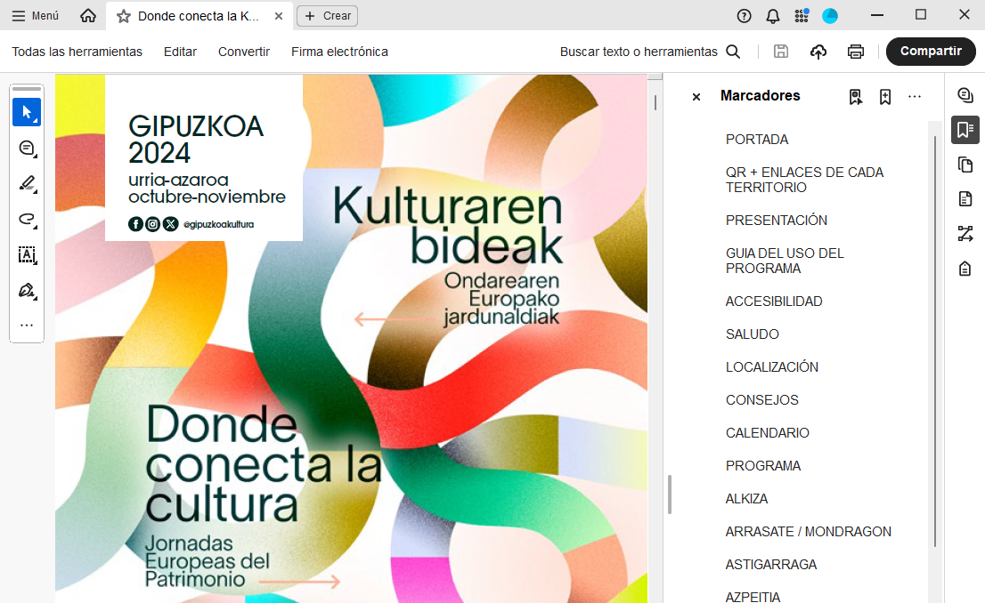Click the search magnifier icon

[x=733, y=52]
